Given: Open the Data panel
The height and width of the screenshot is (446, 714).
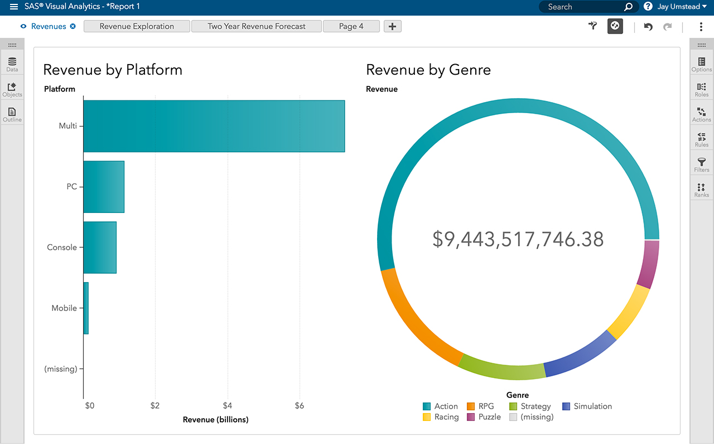Looking at the screenshot, I should 12,64.
